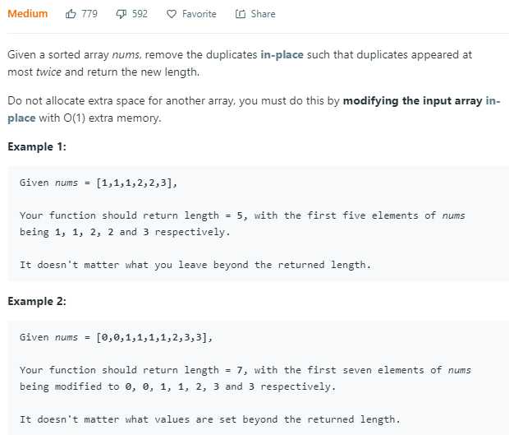The width and height of the screenshot is (509, 435).
Task: Click the Medium difficulty label
Action: pos(28,14)
